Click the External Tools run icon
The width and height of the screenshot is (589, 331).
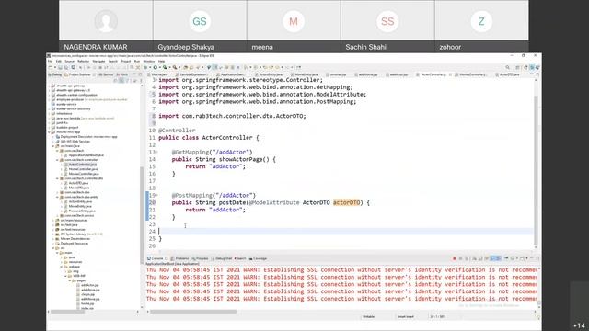(175, 67)
